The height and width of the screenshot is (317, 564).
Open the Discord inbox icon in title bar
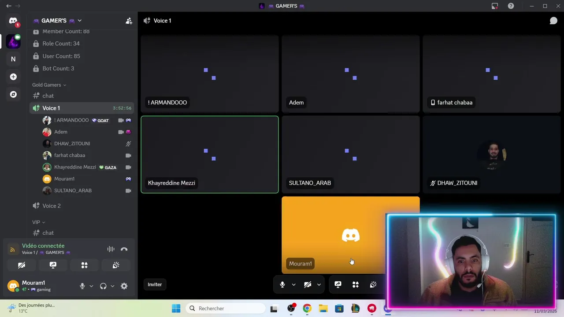point(495,6)
